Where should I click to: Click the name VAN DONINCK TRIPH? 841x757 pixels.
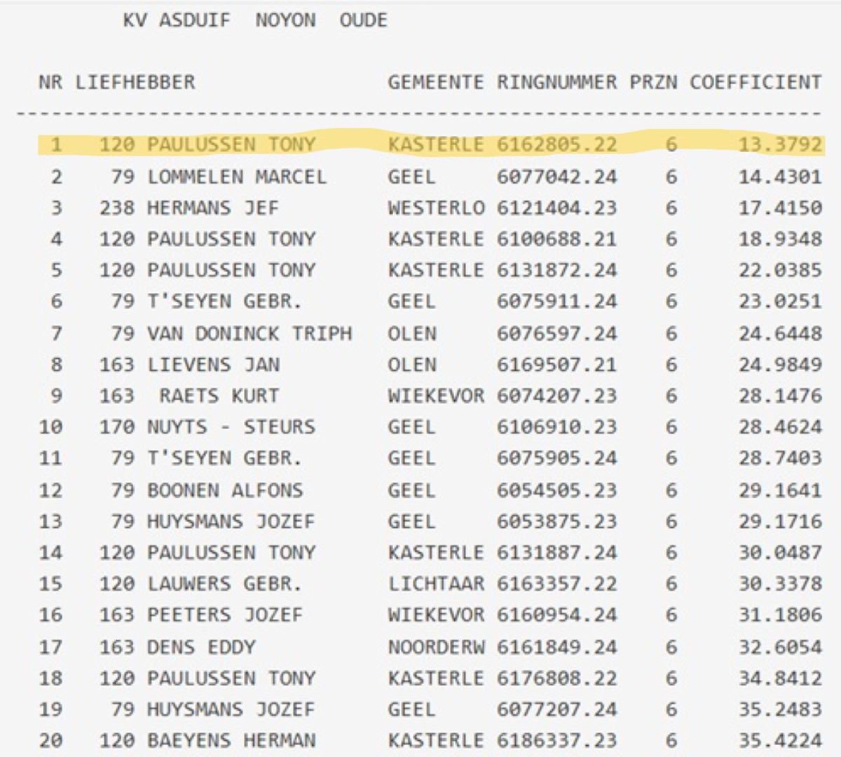coord(249,333)
